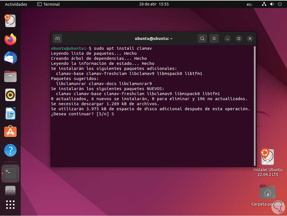Viewport: 287px width, 216px height.
Task: Launch Rhythmbox music player from the dock
Action: pyautogui.click(x=10, y=95)
